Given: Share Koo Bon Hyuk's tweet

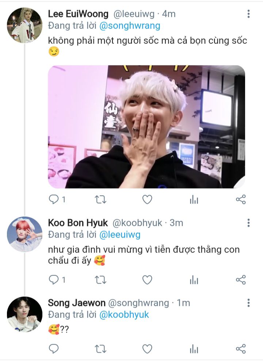Looking at the screenshot, I should point(241,280).
